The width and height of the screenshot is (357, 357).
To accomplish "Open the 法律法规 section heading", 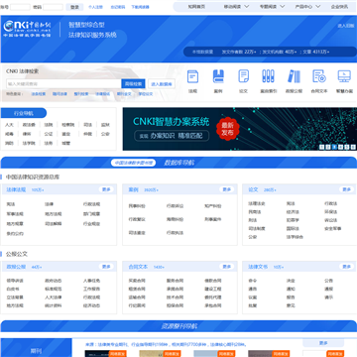I will (x=16, y=189).
